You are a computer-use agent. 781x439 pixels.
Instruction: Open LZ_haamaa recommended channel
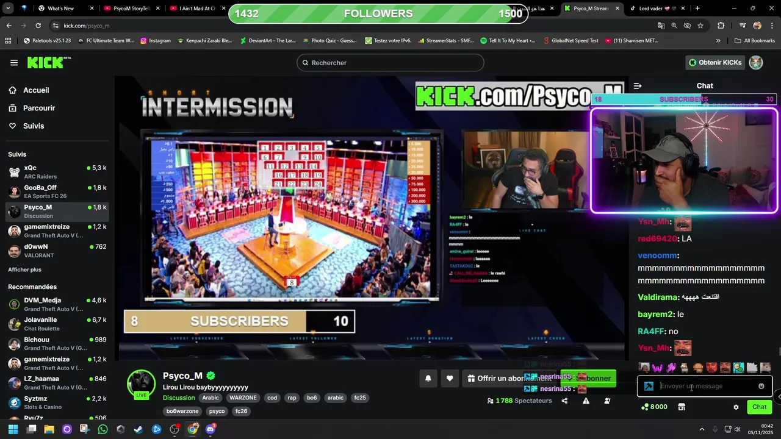57,383
